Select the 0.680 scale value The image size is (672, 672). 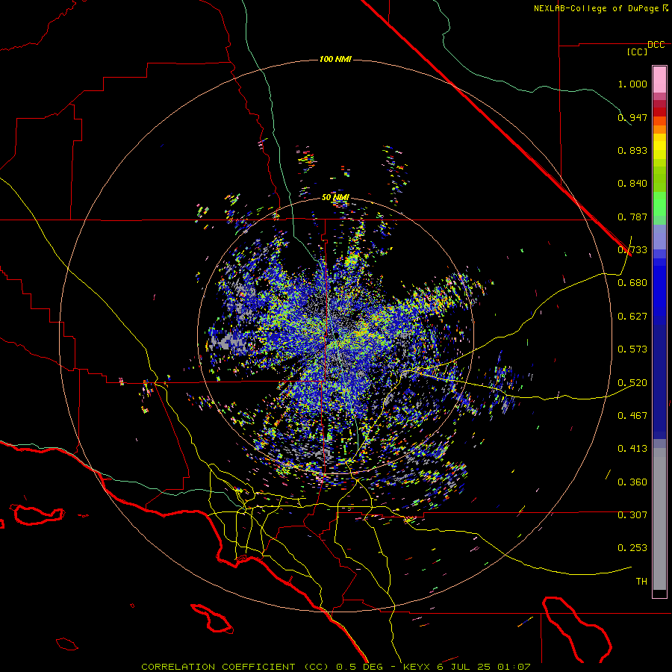pyautogui.click(x=632, y=283)
